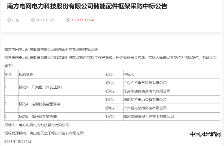The width and height of the screenshot is (224, 146).
Task: Click winner 广州智光储能科技有限公司
Action: click(x=145, y=108)
